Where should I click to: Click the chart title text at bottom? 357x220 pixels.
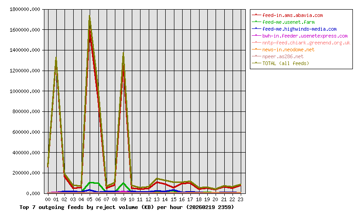coord(127,207)
